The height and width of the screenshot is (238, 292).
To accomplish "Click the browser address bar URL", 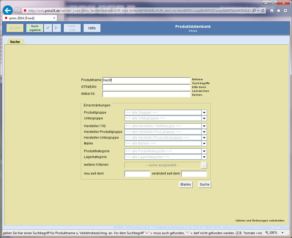I will tap(140, 11).
